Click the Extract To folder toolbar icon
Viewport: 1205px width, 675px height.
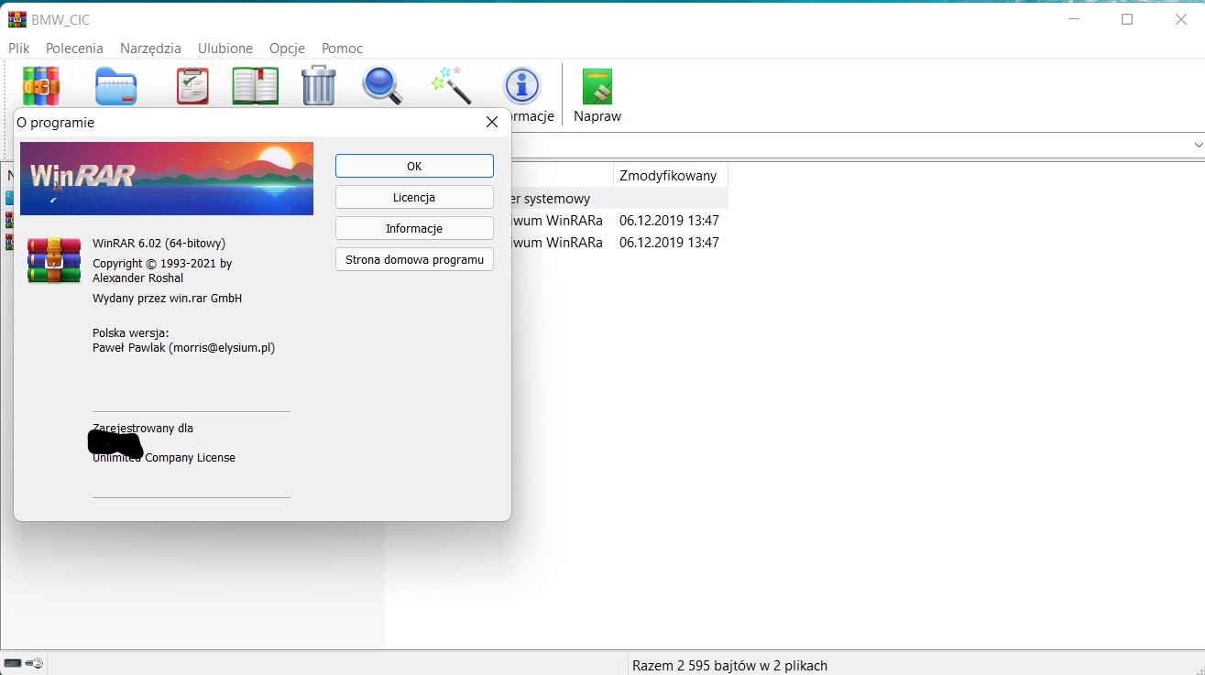tap(116, 86)
